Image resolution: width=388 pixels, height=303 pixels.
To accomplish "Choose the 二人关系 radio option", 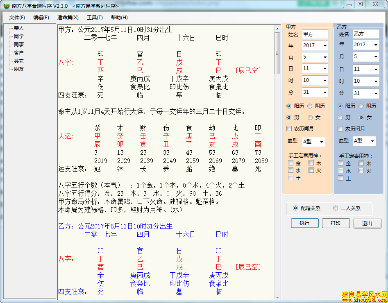I will (336, 208).
